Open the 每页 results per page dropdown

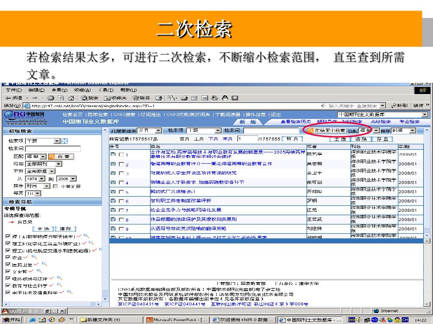(33, 193)
